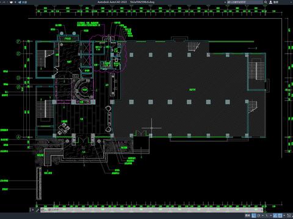The image size is (293, 219).
Task: Toggle the highlighted object snap tracking icon
Action: tap(275, 215)
